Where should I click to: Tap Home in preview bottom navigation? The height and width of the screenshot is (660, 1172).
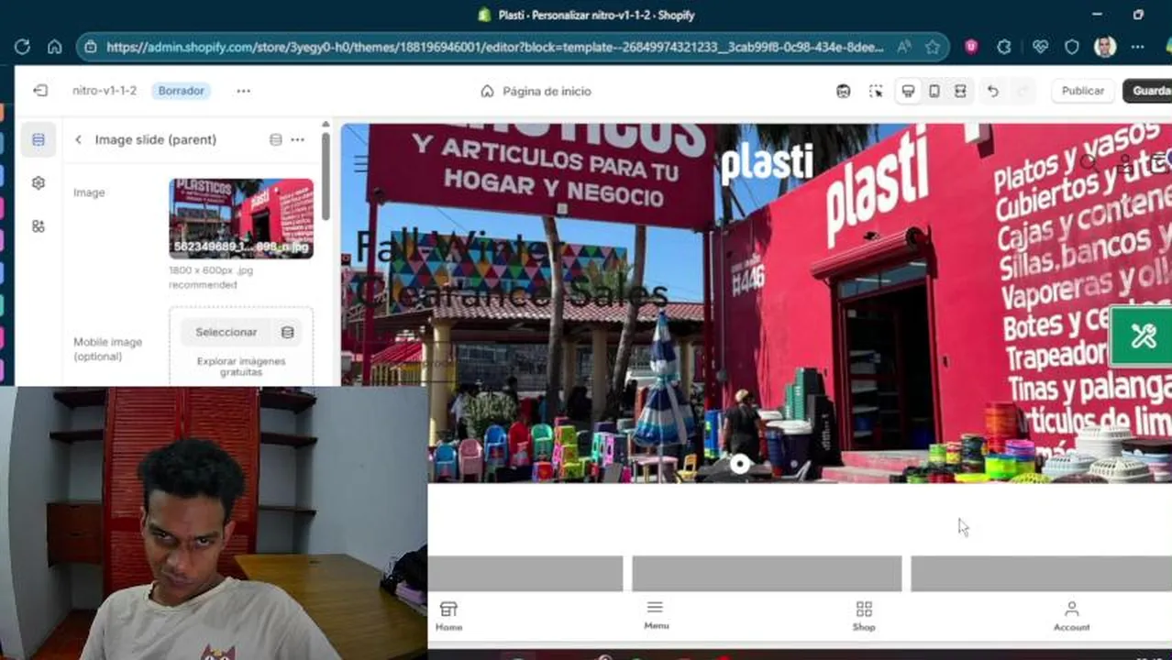coord(448,616)
